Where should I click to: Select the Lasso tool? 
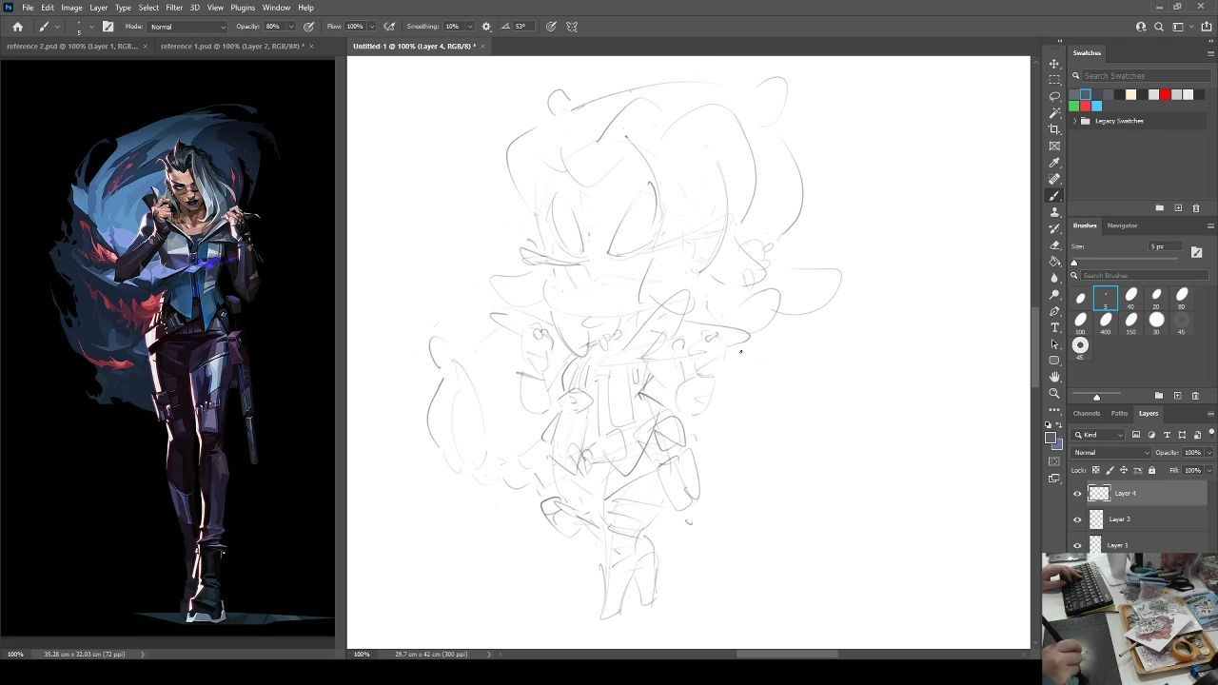tap(1054, 96)
